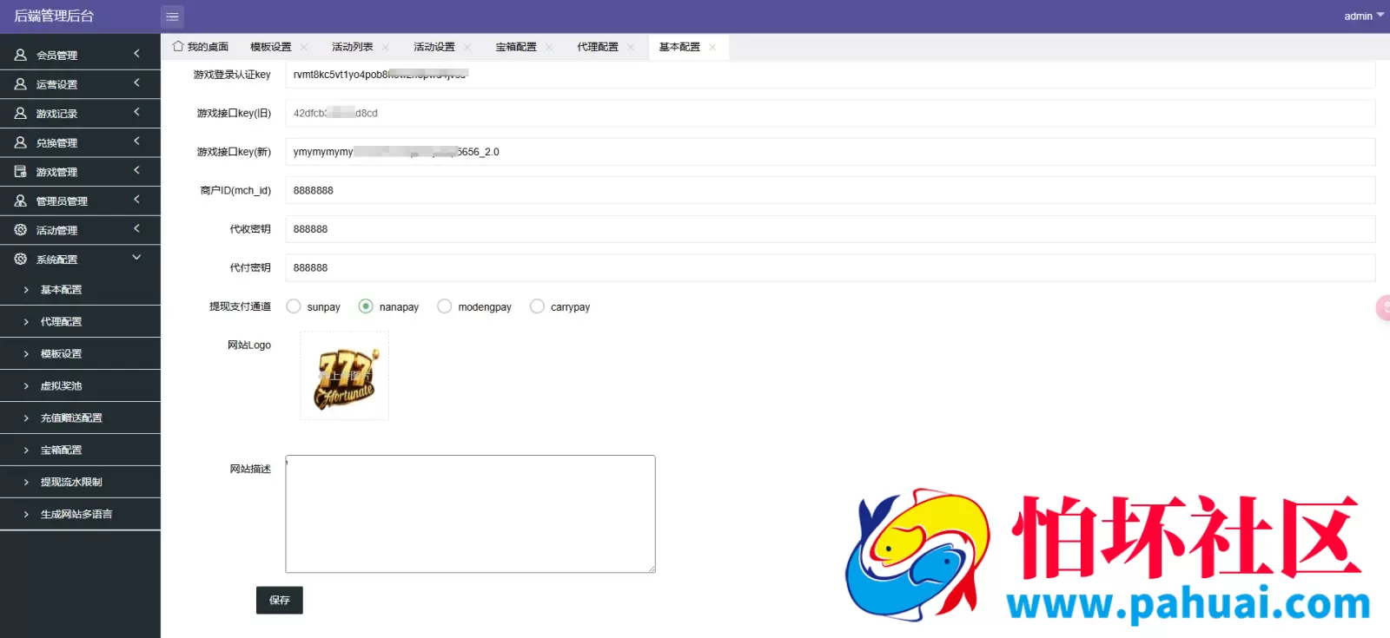Image resolution: width=1390 pixels, height=638 pixels.
Task: Switch to the 活动列表 tab
Action: [x=353, y=47]
